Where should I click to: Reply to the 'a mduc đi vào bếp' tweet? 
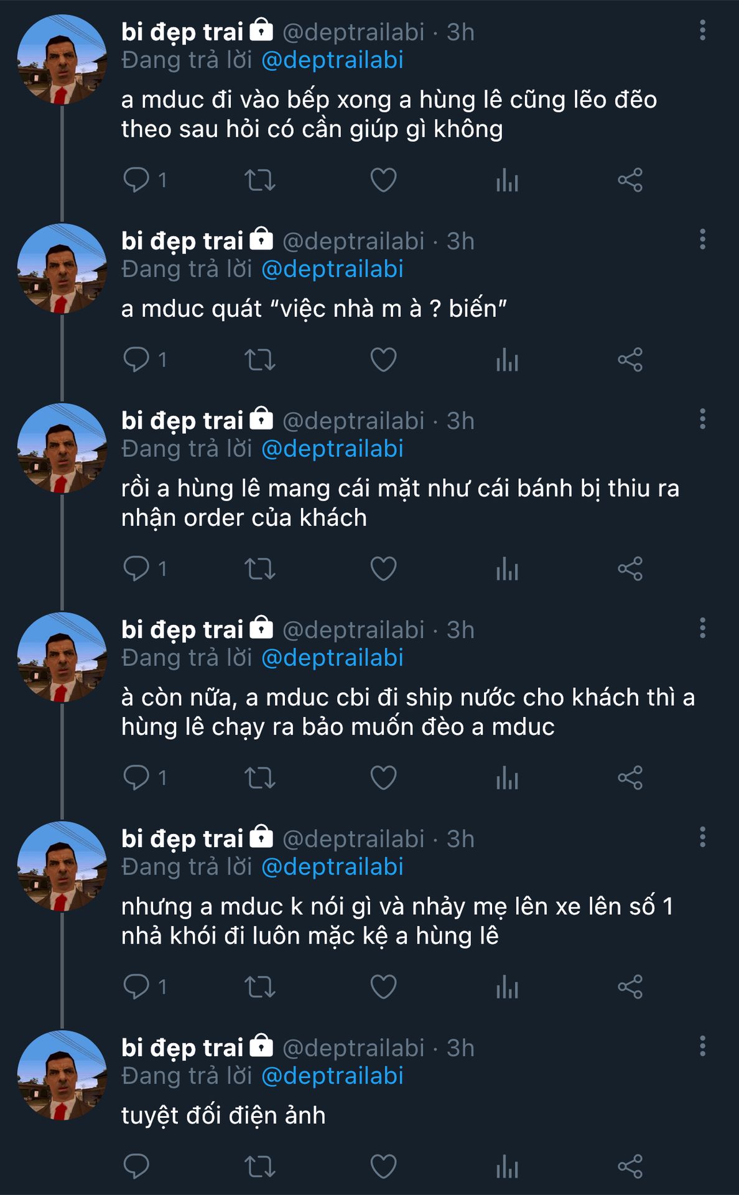[136, 180]
